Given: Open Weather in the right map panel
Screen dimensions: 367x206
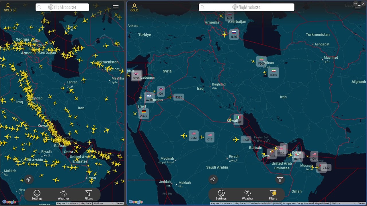Looking at the screenshot, I should [x=248, y=195].
